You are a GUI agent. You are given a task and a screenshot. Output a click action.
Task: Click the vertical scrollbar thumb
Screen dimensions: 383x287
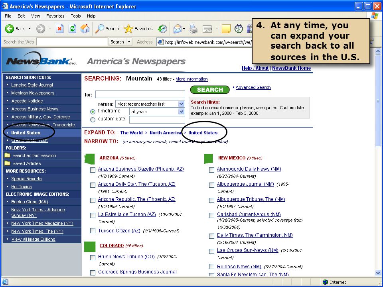(x=378, y=100)
